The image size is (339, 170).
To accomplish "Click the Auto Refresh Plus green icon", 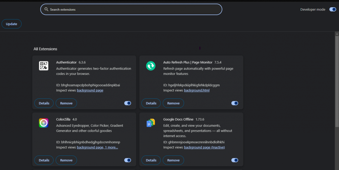I will click(151, 66).
